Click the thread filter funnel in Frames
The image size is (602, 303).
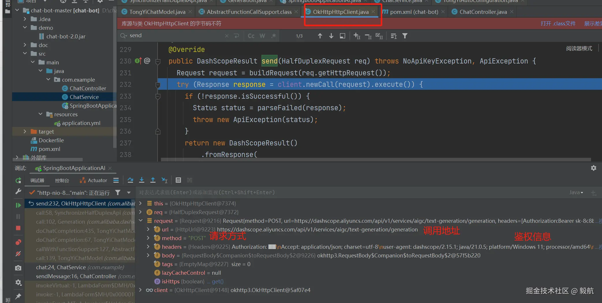pos(118,192)
